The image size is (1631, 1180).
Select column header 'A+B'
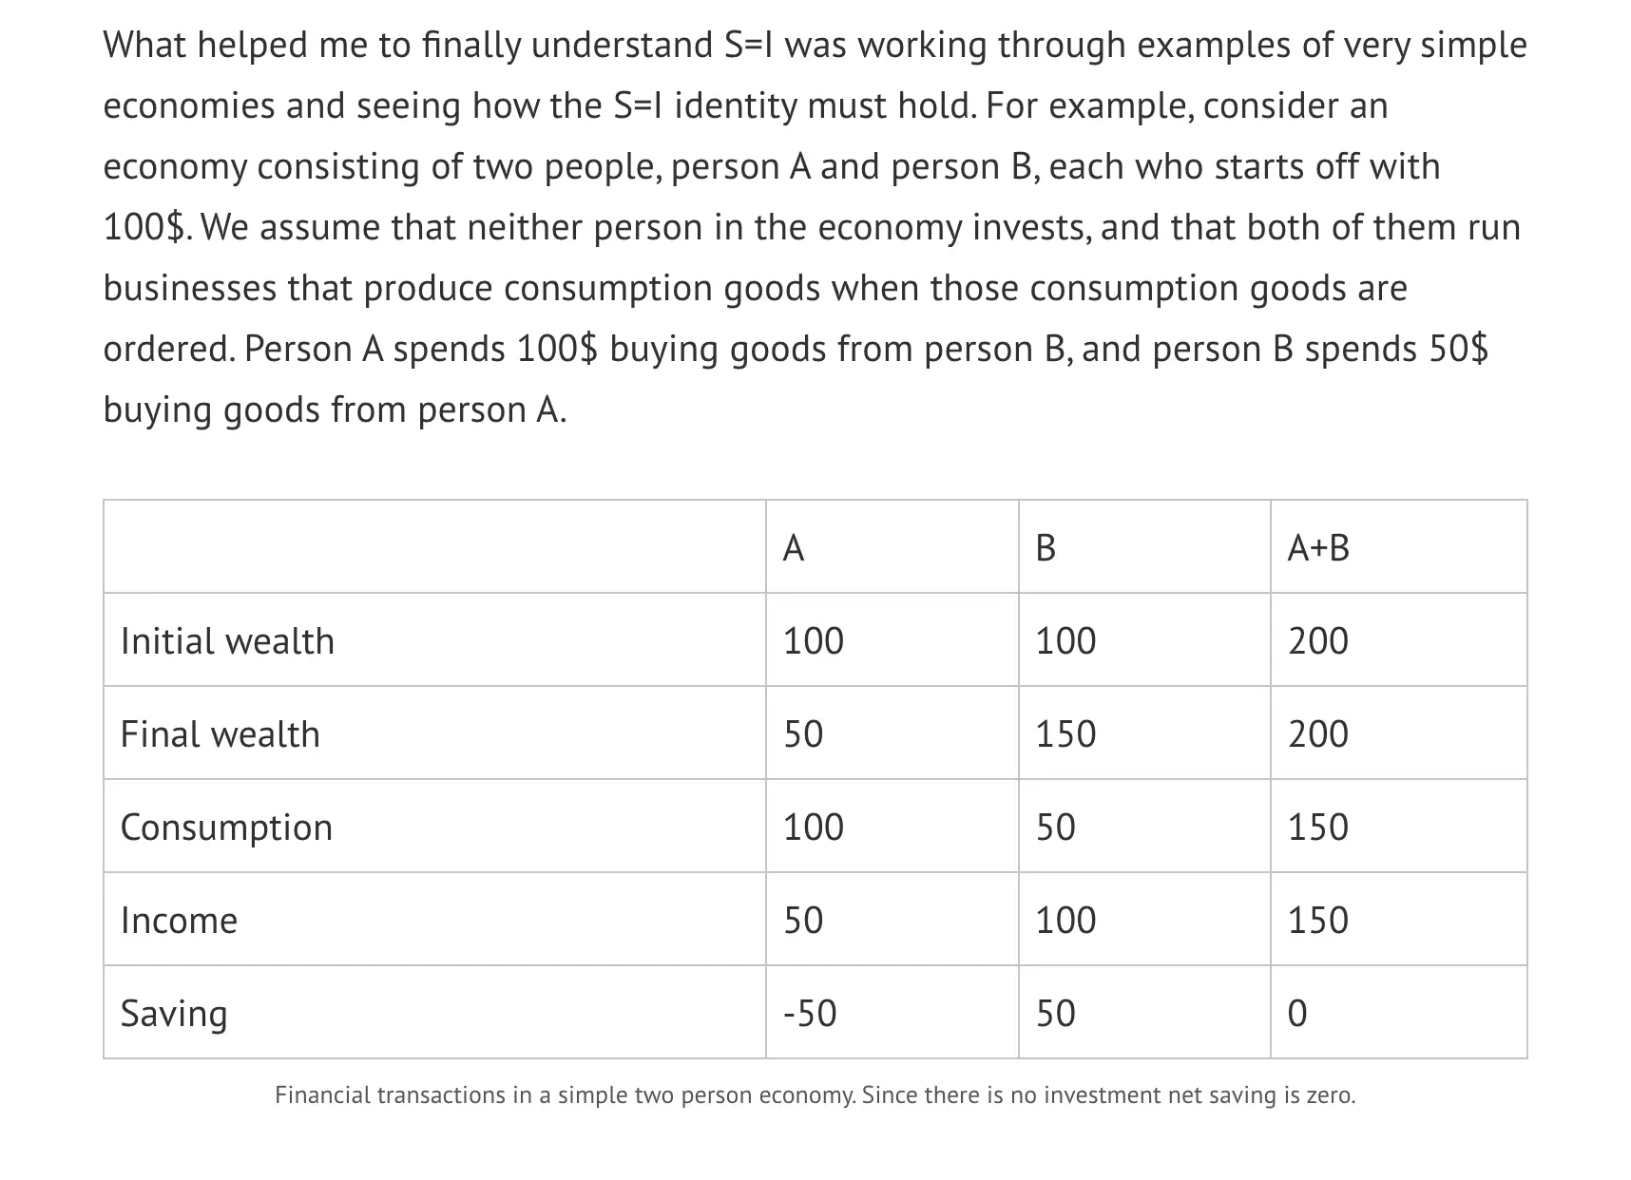click(x=1318, y=548)
